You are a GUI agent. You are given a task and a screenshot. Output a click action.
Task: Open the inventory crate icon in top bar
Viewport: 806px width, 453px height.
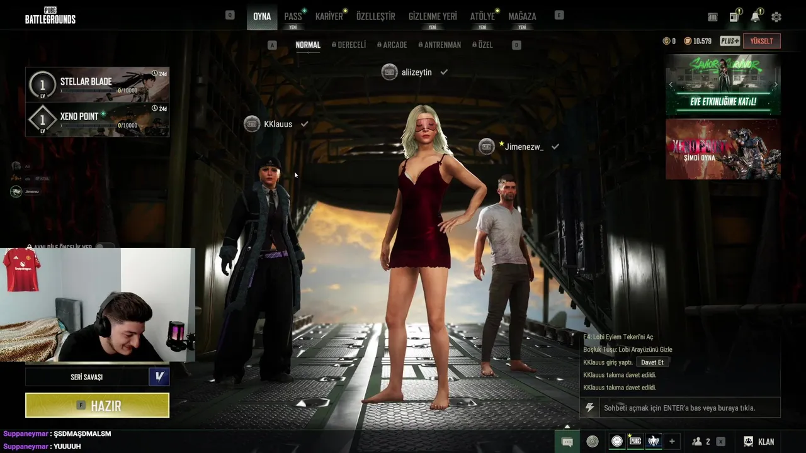pyautogui.click(x=713, y=17)
